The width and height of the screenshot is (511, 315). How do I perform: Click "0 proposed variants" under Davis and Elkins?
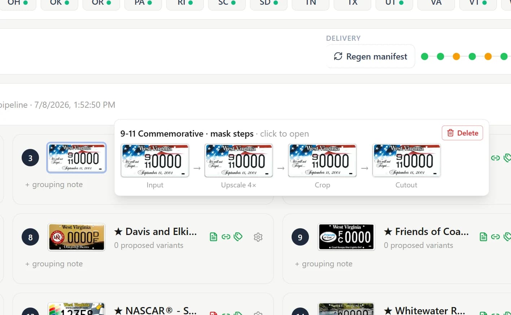pyautogui.click(x=149, y=245)
